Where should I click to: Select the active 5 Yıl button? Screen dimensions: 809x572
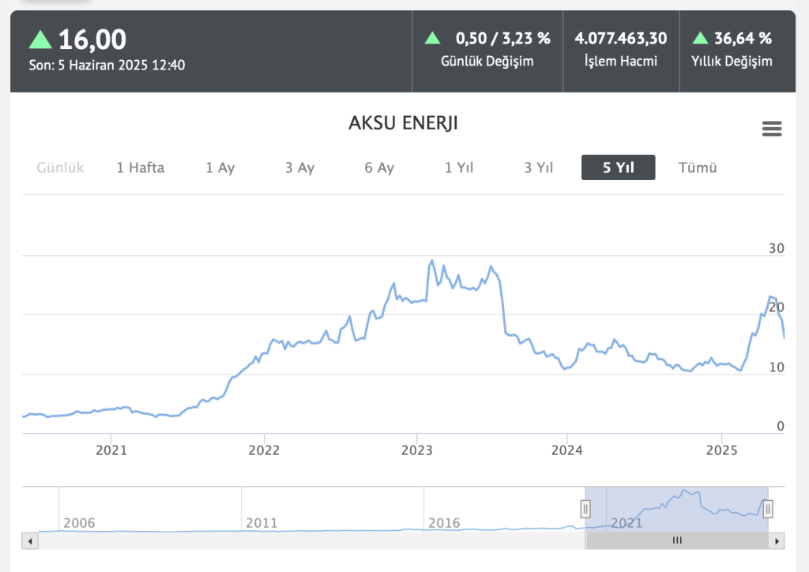click(618, 167)
